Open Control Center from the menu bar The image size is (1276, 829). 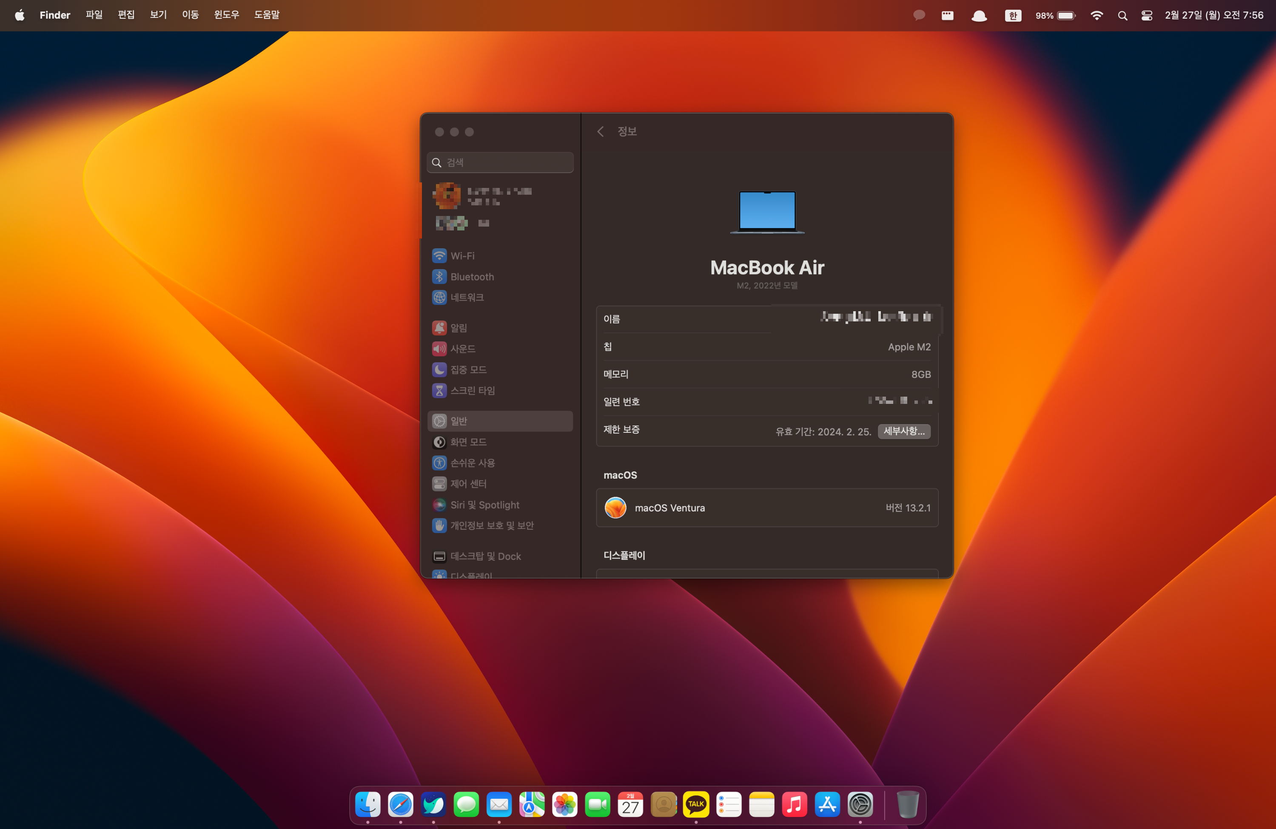click(x=1146, y=16)
